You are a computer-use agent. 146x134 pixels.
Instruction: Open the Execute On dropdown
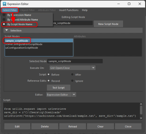point(72,68)
